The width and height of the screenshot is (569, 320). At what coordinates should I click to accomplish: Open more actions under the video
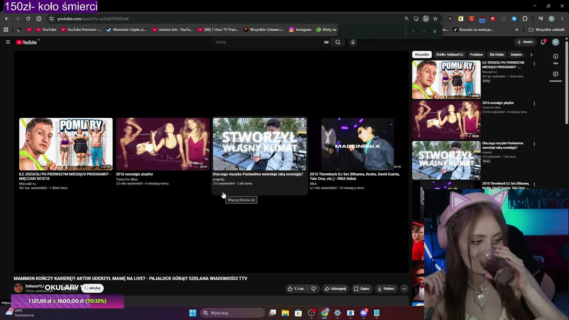pyautogui.click(x=404, y=288)
